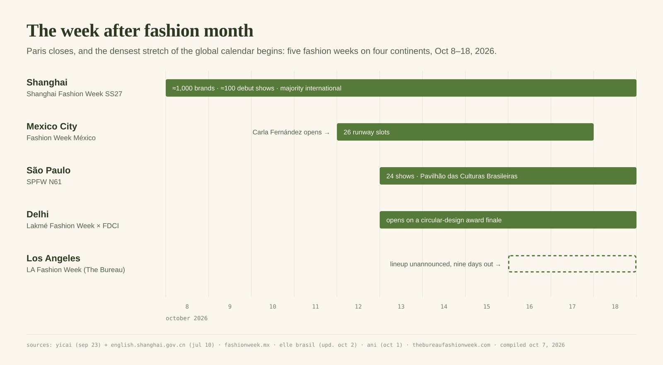
Task: Click the 'october 2026' axis caption
Action: pyautogui.click(x=186, y=318)
